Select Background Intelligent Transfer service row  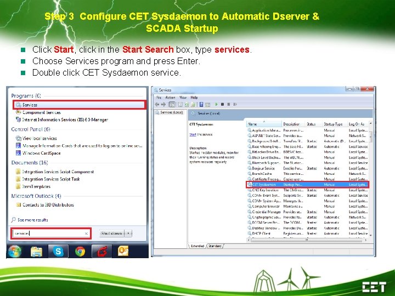pos(308,141)
